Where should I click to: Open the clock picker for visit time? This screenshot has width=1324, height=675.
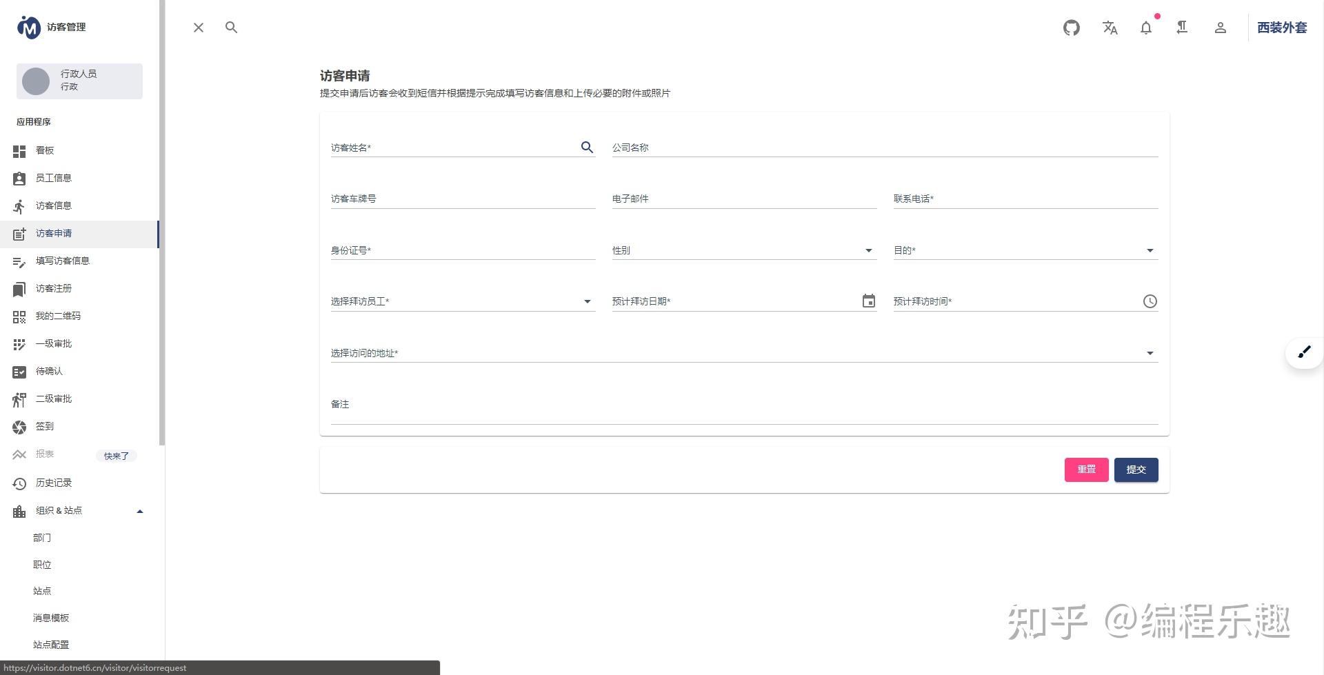(1150, 301)
